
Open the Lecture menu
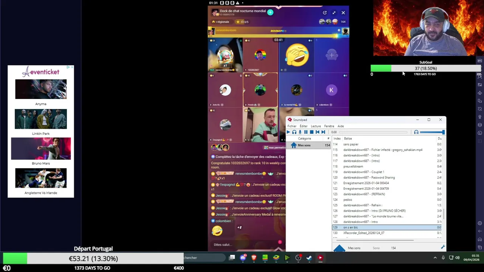point(316,126)
